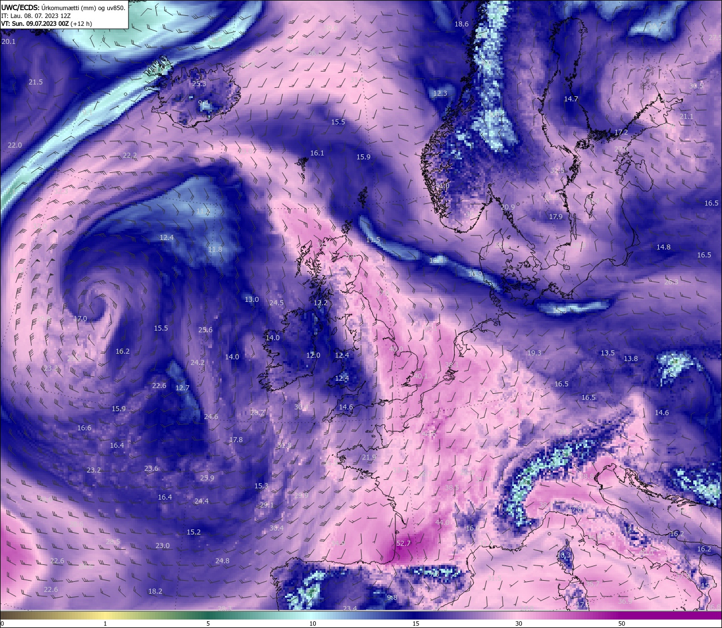Viewport: 722px width, 628px height.
Task: Click the 13.0 value west of Scotland
Action: coord(252,300)
